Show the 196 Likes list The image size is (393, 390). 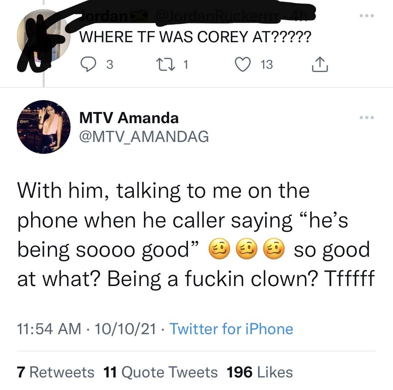260,372
